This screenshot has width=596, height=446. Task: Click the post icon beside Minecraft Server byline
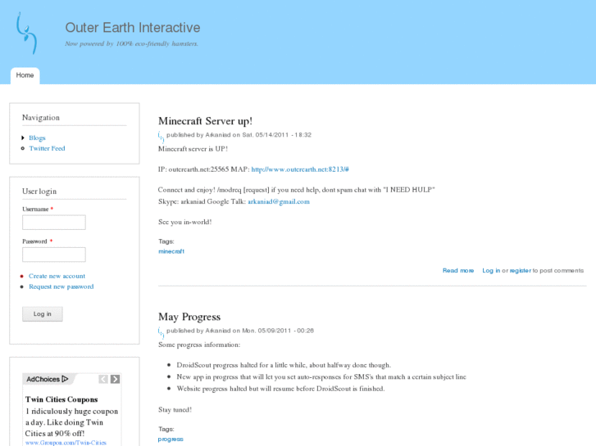[162, 136]
